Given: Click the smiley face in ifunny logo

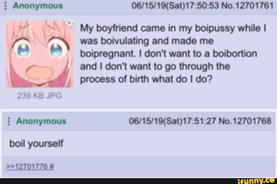Looking at the screenshot, I should [x=272, y=180].
